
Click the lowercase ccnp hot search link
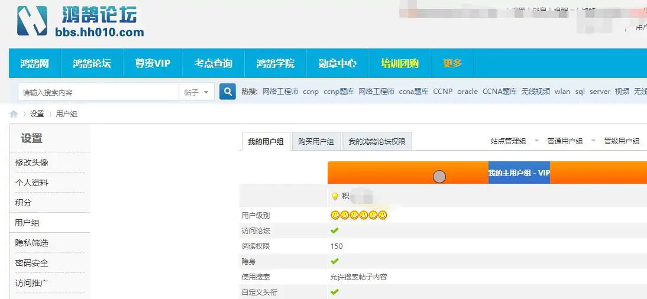click(310, 92)
